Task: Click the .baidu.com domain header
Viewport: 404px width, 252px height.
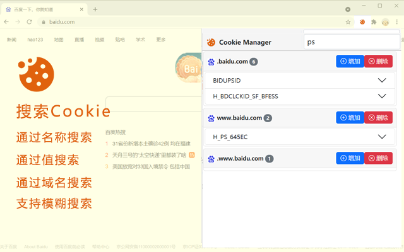Action: click(232, 62)
